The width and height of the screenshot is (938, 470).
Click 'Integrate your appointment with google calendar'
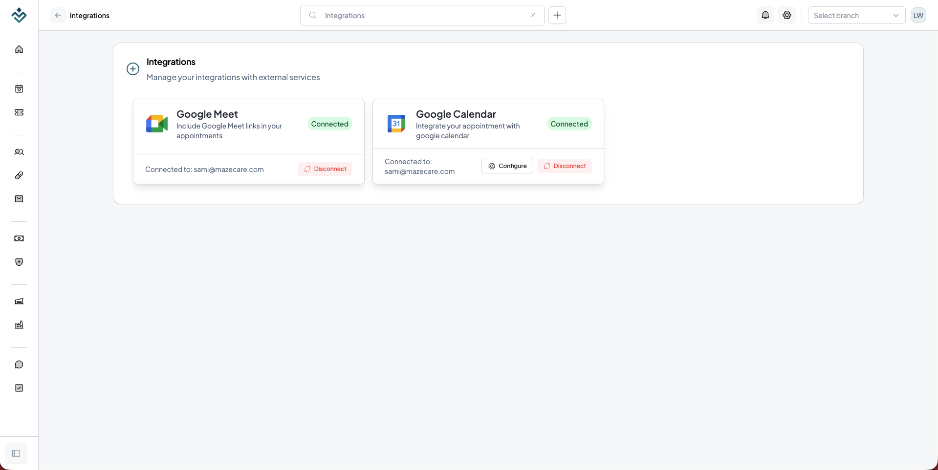click(x=468, y=131)
